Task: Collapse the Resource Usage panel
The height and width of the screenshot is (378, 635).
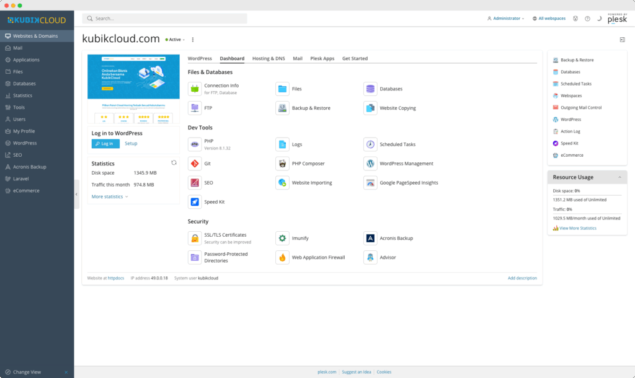Action: click(x=619, y=177)
